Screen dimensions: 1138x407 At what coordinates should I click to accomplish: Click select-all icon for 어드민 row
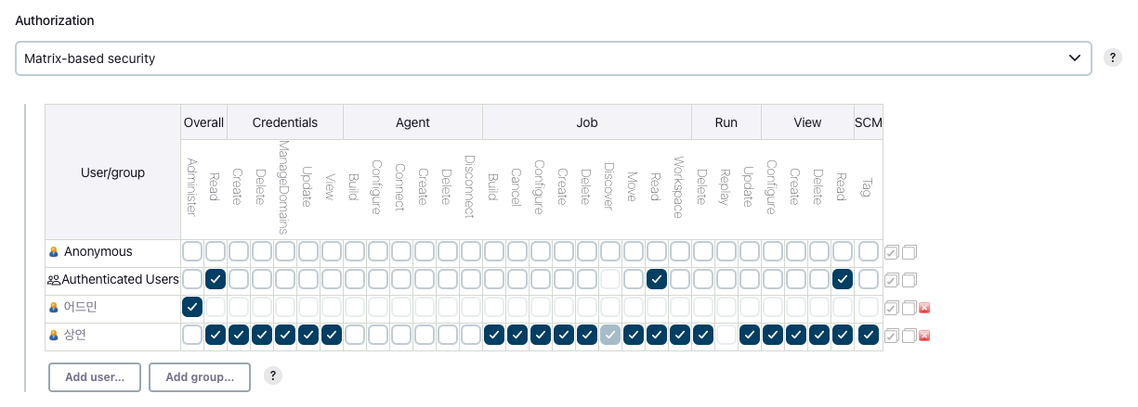892,308
